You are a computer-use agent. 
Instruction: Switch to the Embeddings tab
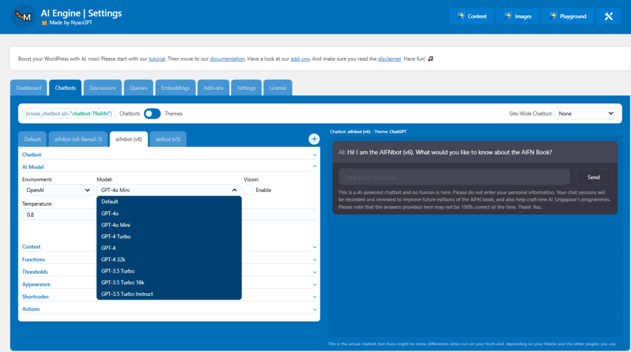pyautogui.click(x=175, y=88)
